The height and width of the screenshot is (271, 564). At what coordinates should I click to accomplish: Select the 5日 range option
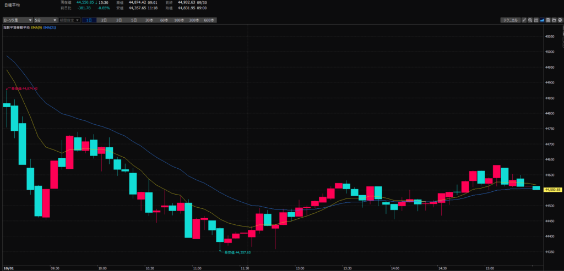[134, 20]
